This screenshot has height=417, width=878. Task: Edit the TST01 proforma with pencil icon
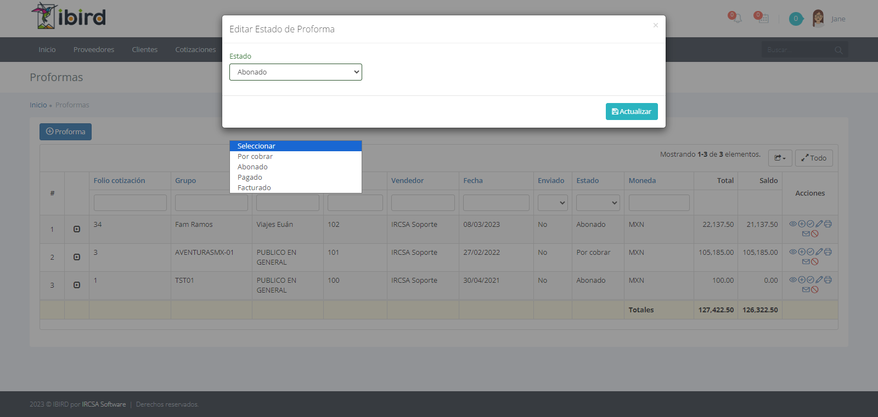coord(819,279)
